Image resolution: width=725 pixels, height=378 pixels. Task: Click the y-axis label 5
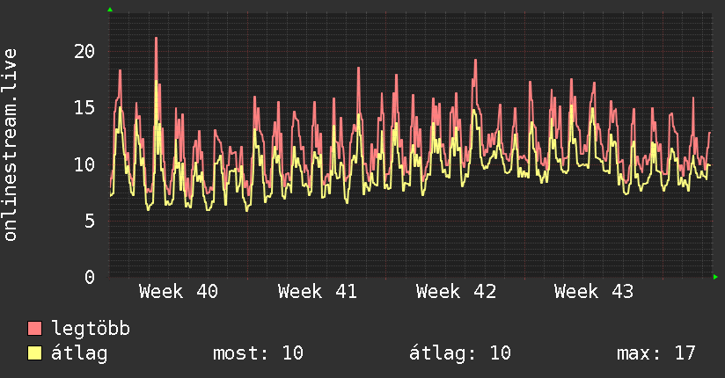[90, 222]
